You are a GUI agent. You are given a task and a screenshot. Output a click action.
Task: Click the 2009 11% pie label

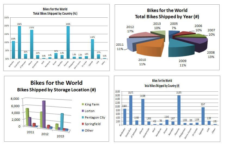(x=183, y=63)
